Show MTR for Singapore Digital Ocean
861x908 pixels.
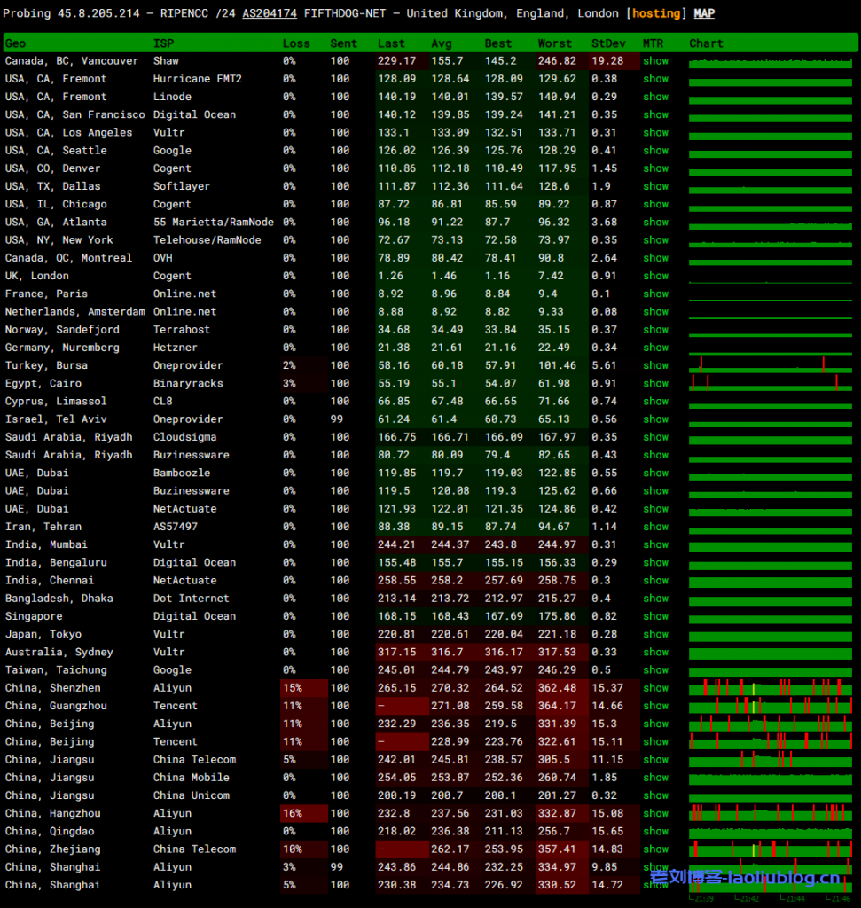tap(655, 616)
